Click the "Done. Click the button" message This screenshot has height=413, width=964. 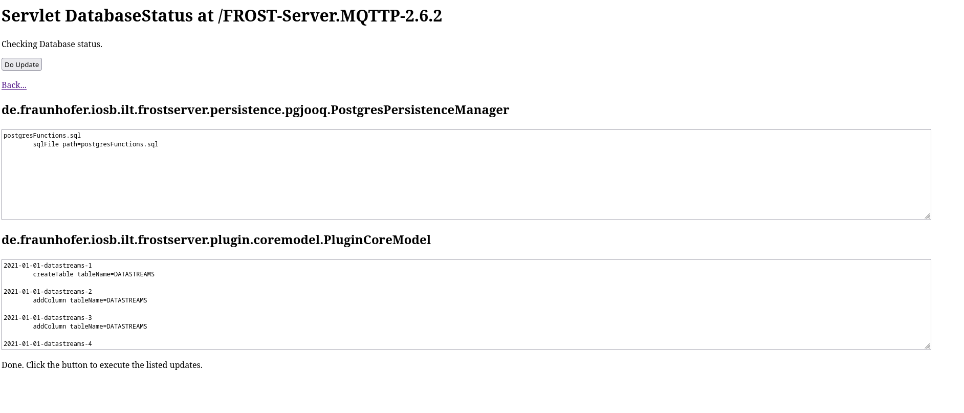[x=102, y=365]
